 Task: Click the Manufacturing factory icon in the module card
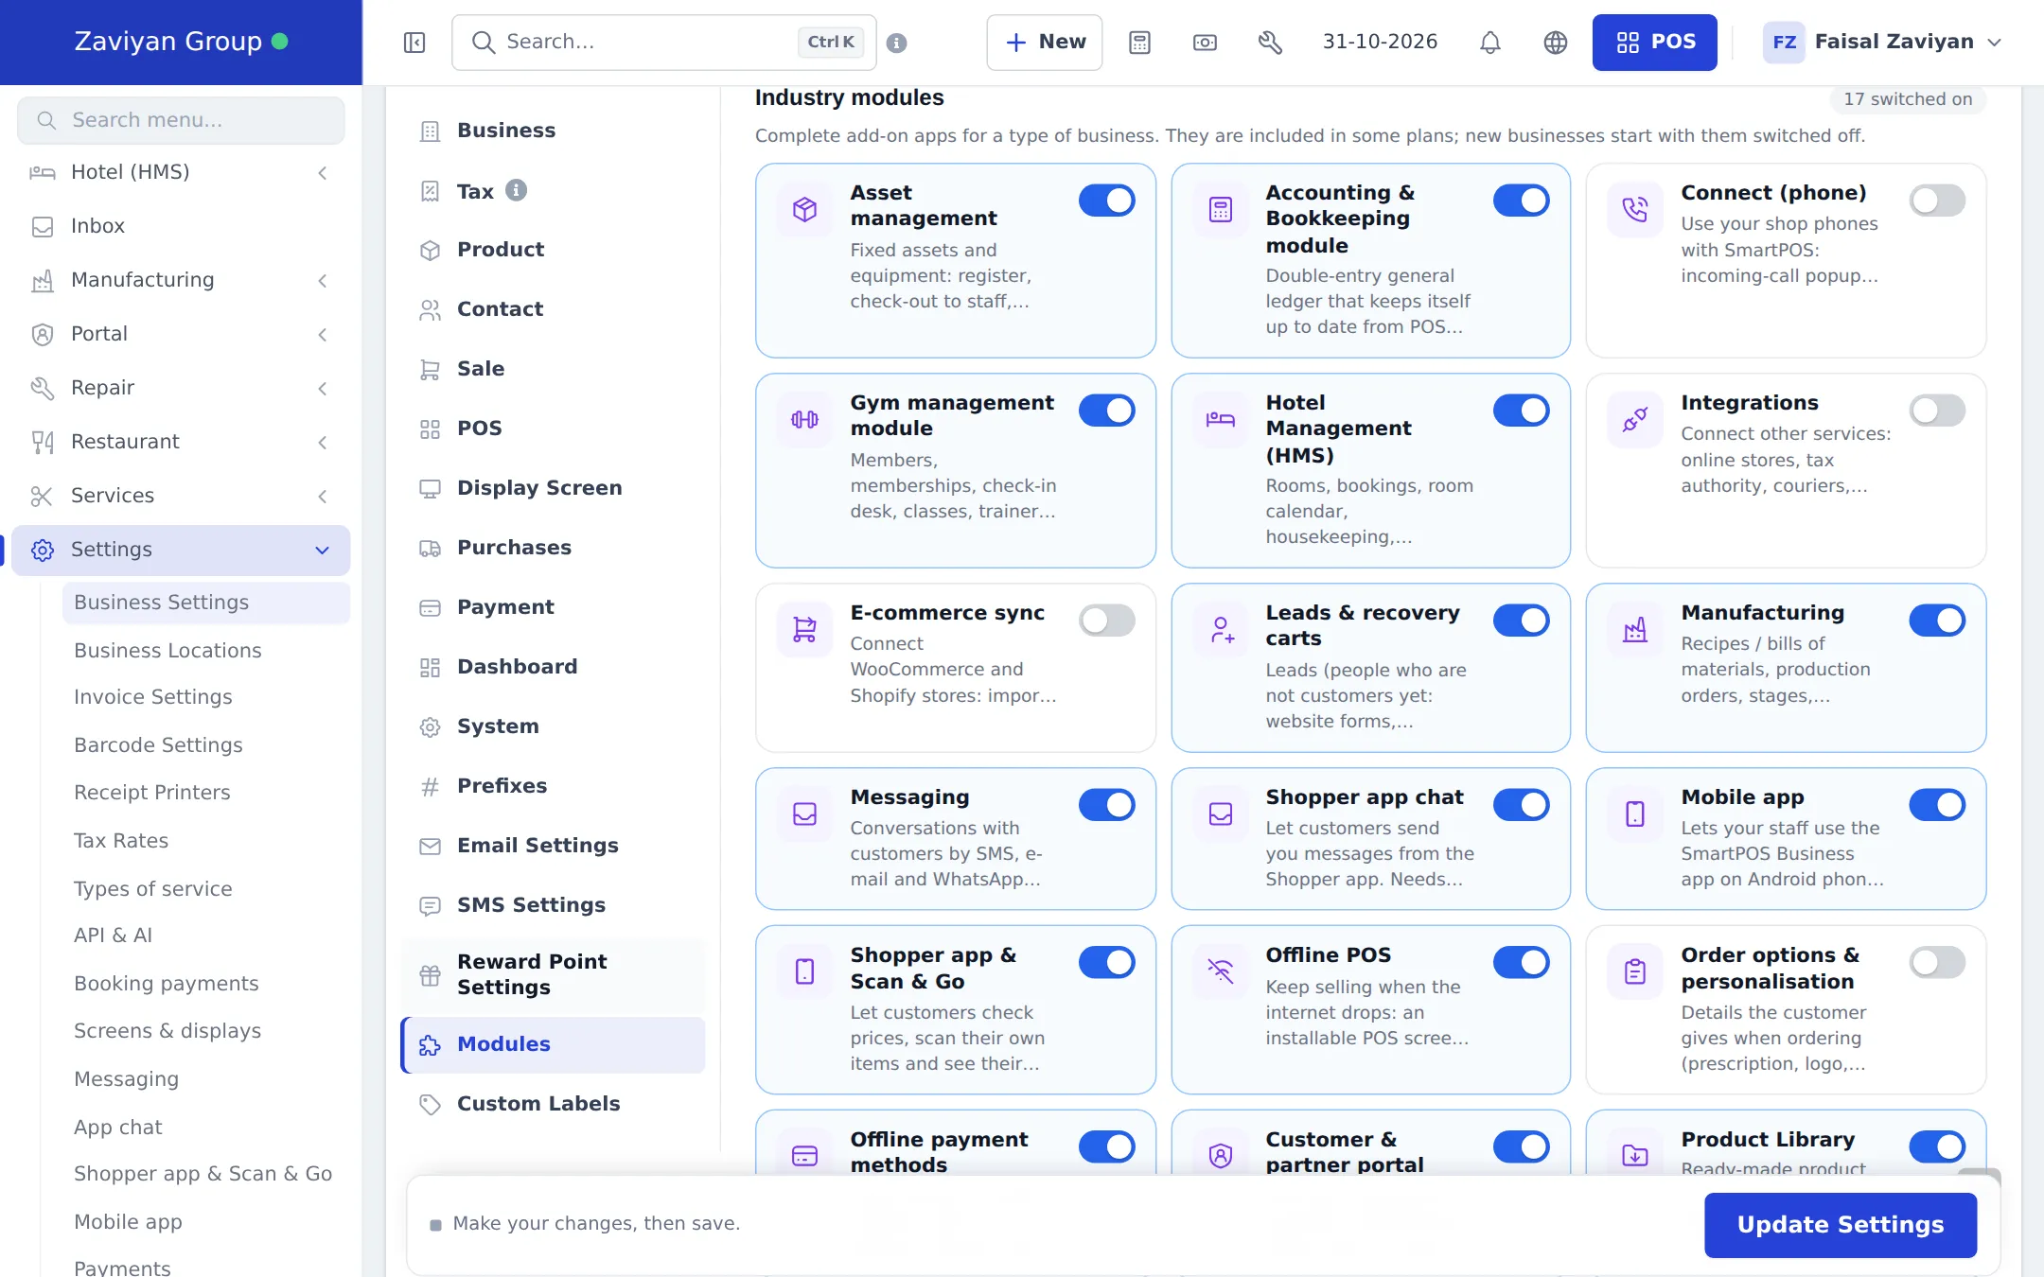click(x=1635, y=629)
